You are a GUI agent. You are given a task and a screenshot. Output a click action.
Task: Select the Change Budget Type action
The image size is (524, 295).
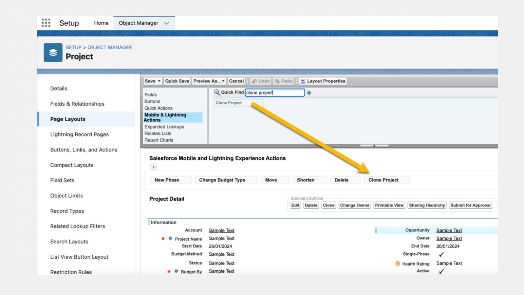point(226,180)
